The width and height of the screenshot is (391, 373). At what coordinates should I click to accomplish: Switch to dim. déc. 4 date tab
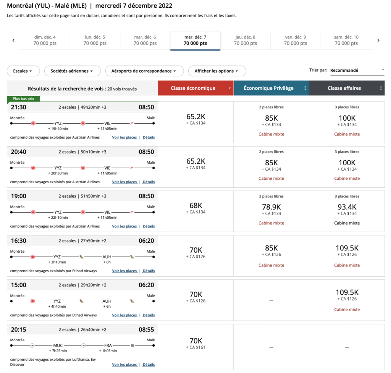coord(45,40)
